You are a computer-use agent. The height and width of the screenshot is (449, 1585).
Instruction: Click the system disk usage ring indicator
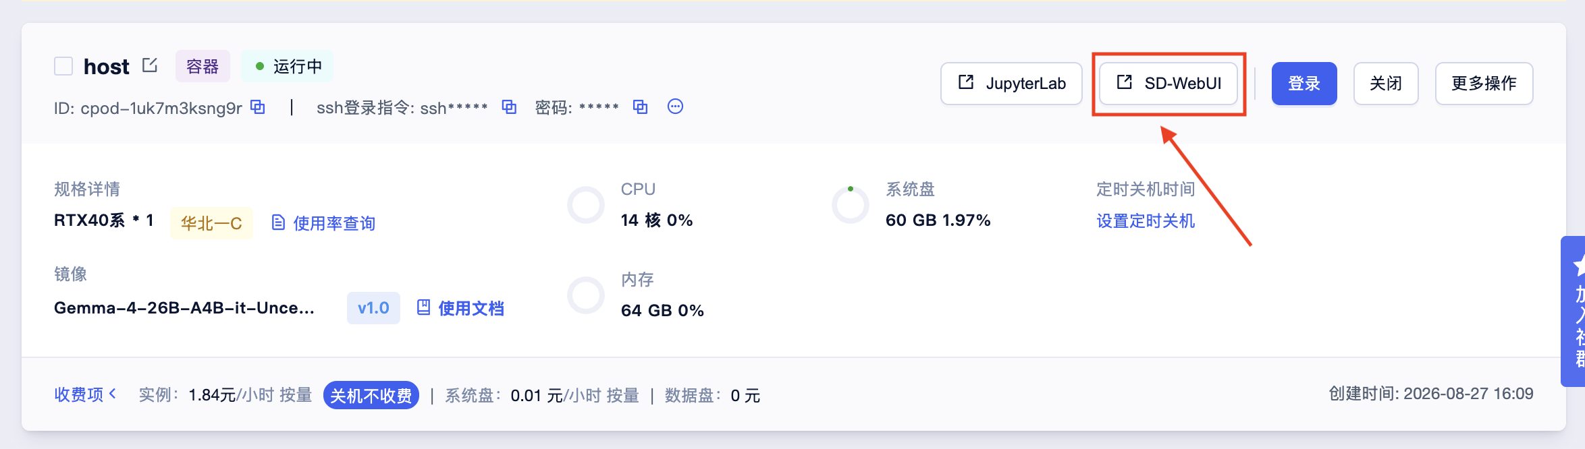click(850, 205)
